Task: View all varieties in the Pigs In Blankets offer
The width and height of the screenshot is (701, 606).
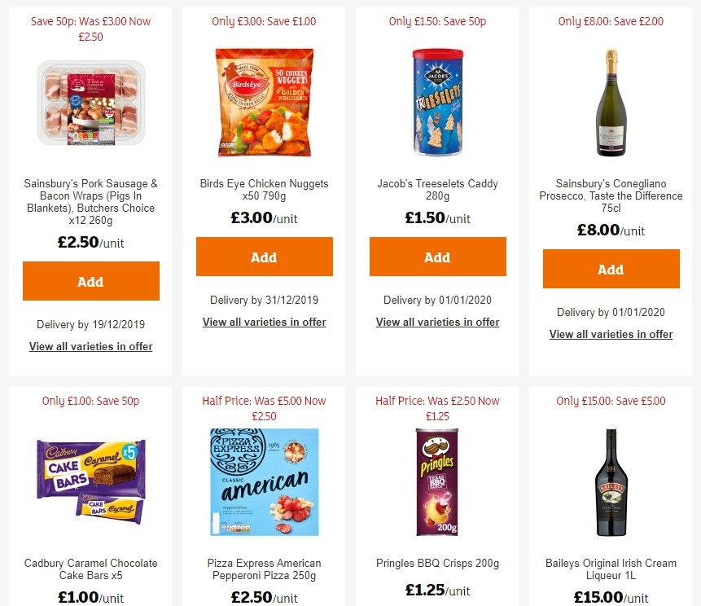Action: [x=90, y=346]
